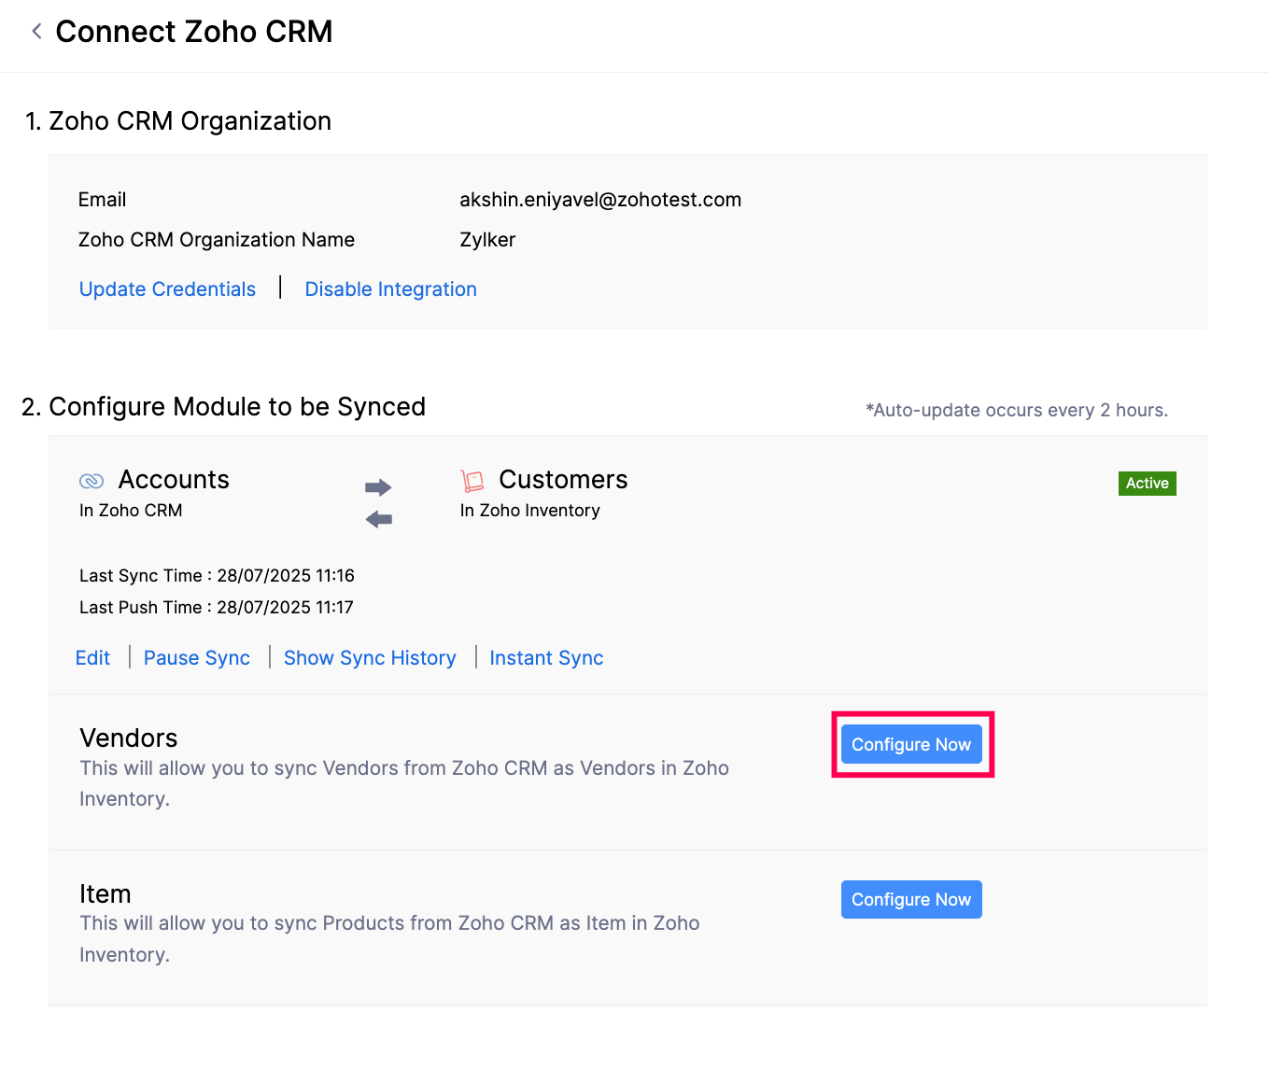Click the Last Sync Time text
Viewport: 1268px width, 1068px height.
pos(217,576)
